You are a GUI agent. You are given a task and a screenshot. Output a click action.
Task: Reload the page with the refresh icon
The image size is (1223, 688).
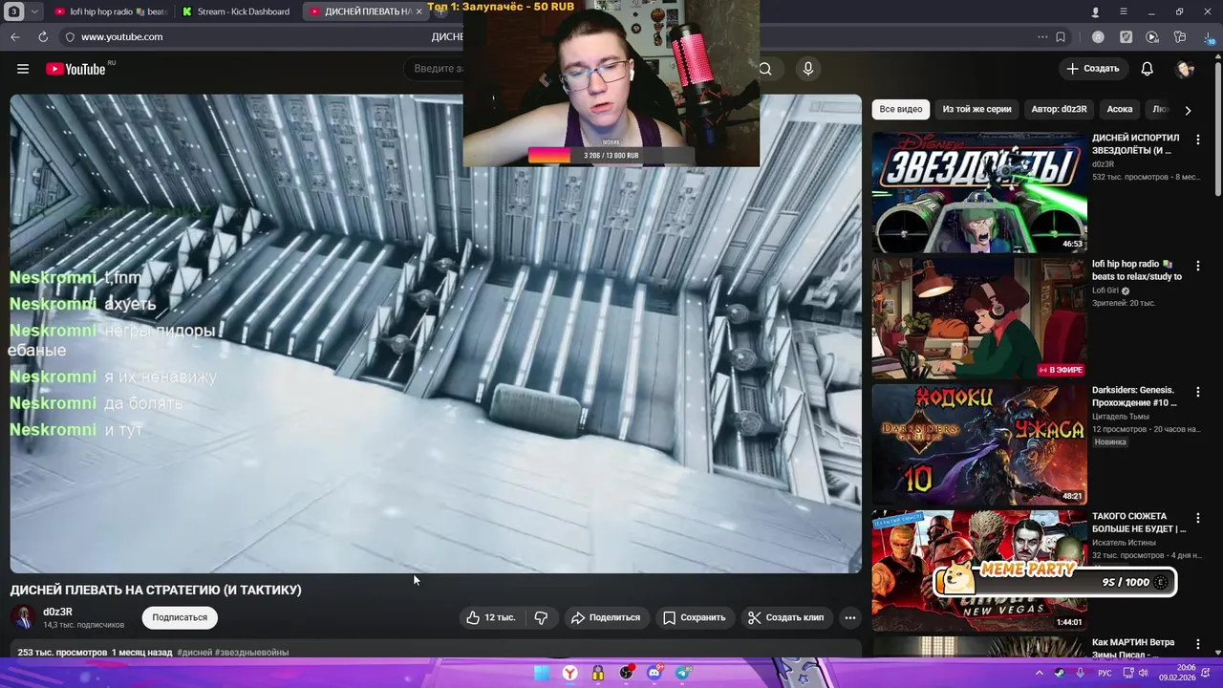[x=43, y=36]
